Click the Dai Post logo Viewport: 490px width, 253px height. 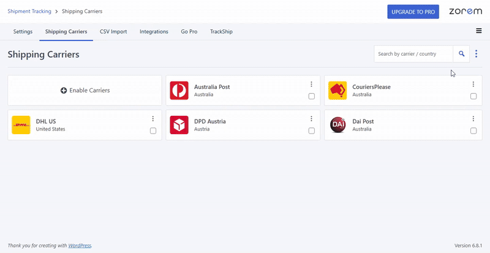point(337,125)
